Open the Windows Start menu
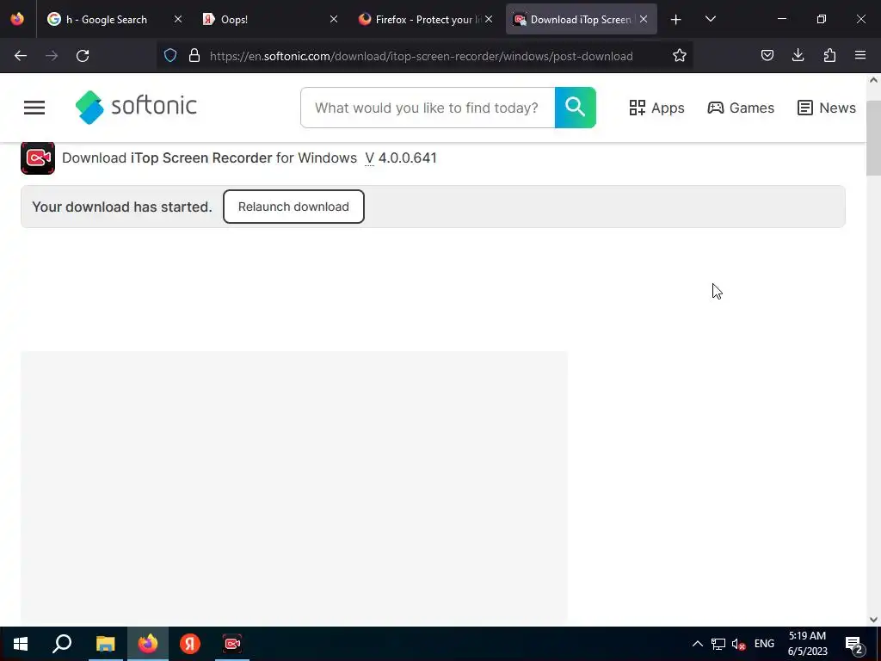Image resolution: width=881 pixels, height=661 pixels. 21,644
